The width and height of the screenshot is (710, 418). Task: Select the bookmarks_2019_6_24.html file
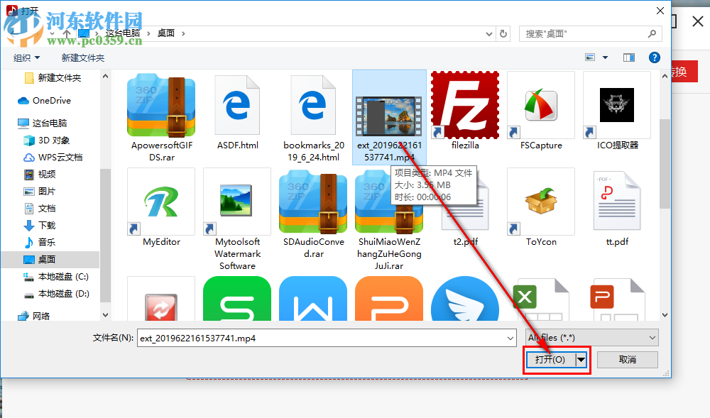pyautogui.click(x=313, y=118)
